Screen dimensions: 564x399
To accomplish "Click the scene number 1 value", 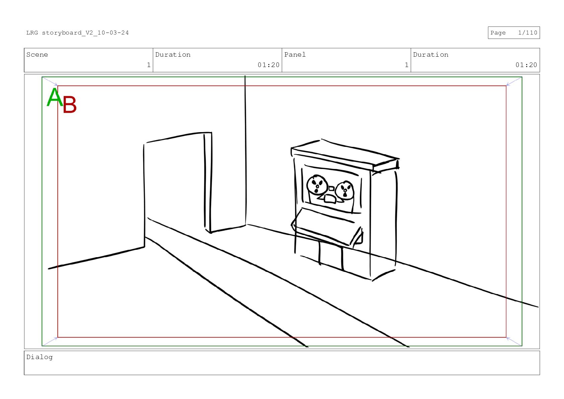I will click(149, 65).
